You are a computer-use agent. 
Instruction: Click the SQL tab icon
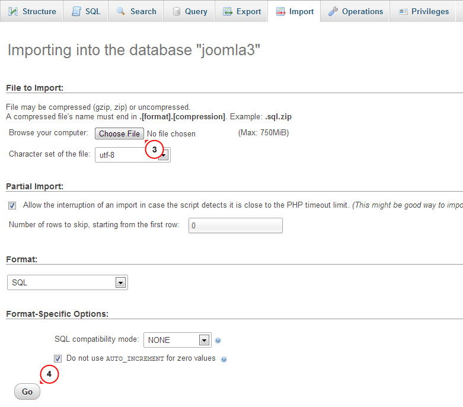(x=76, y=11)
